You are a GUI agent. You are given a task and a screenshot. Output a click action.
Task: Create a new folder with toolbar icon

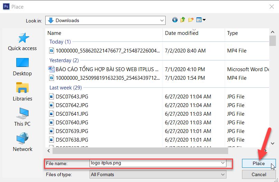(191, 20)
